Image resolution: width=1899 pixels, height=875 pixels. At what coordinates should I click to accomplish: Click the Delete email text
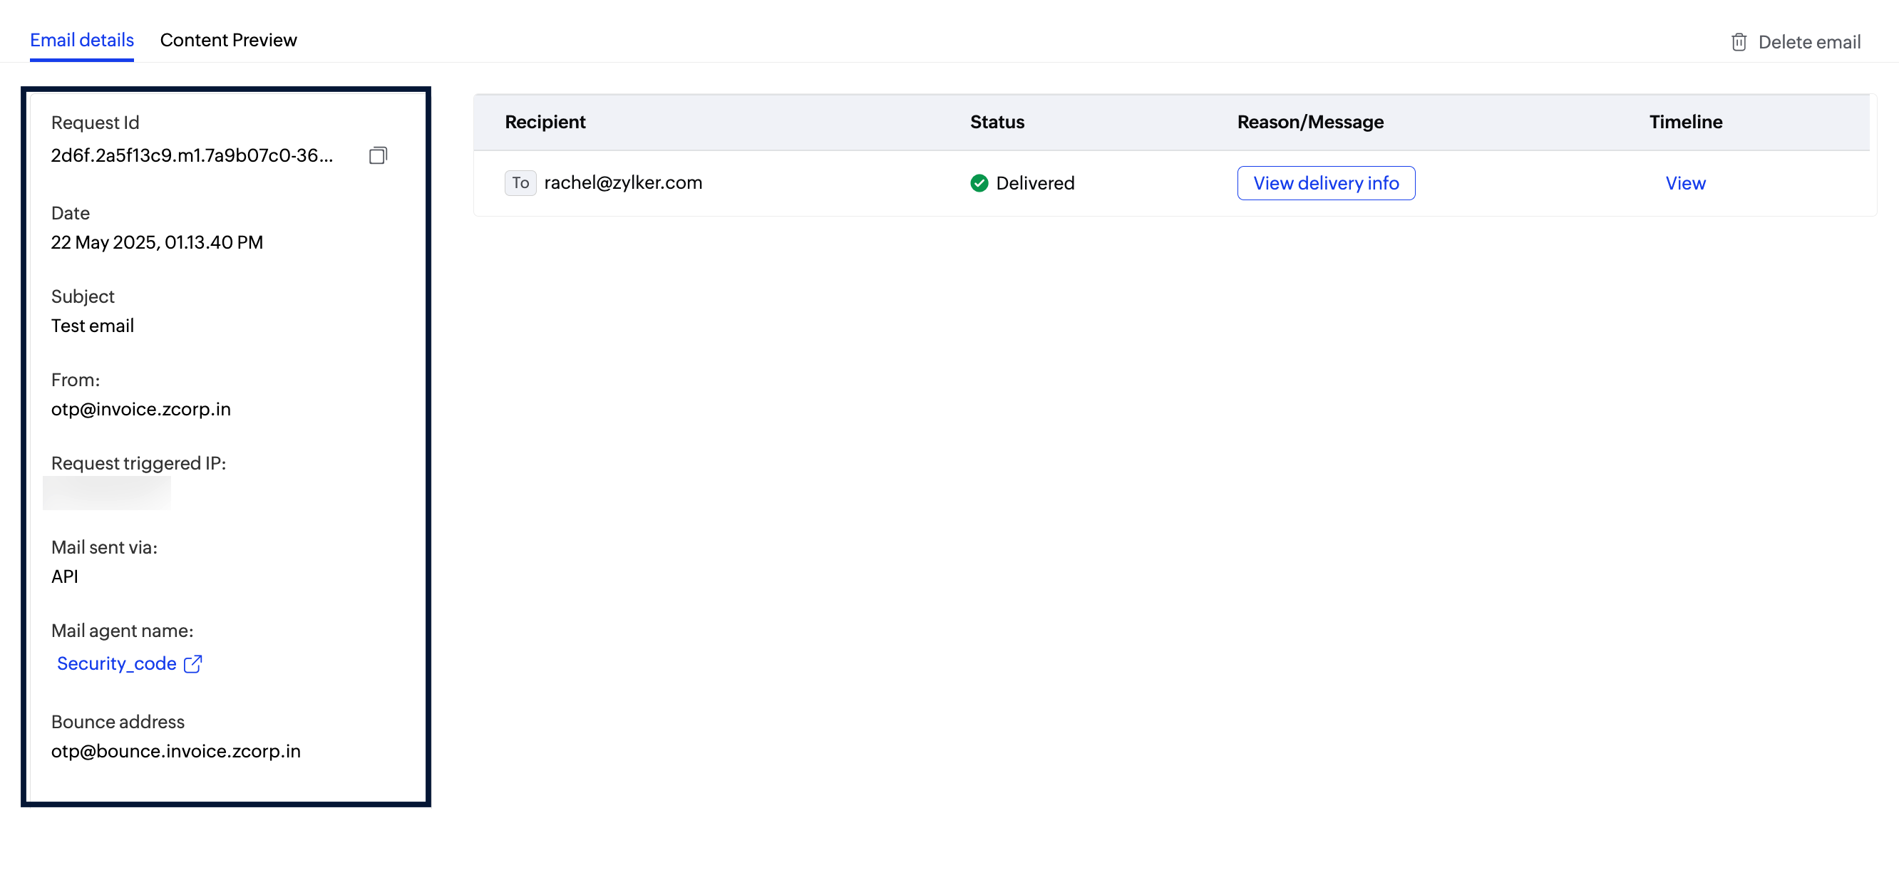coord(1808,42)
